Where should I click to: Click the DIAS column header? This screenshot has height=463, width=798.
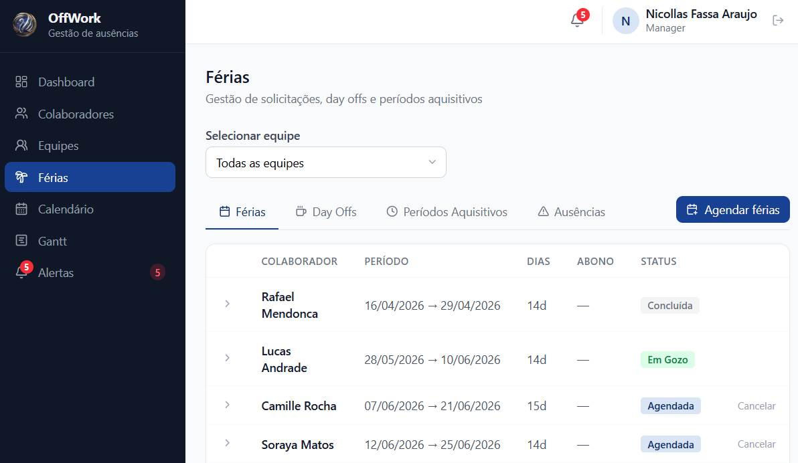[538, 261]
